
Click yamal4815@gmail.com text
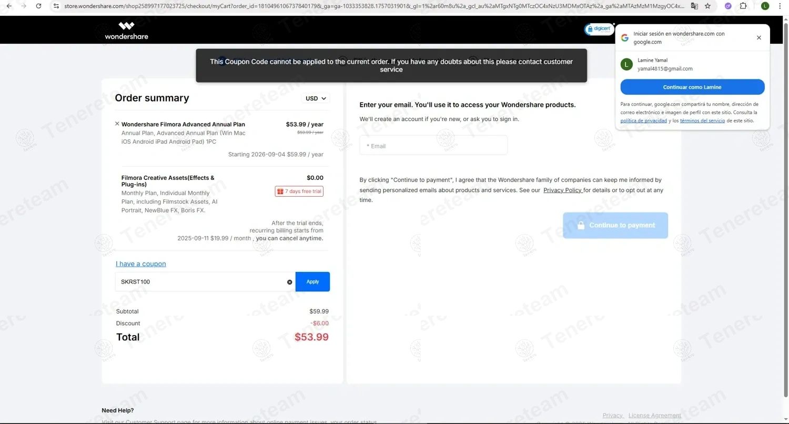(665, 68)
